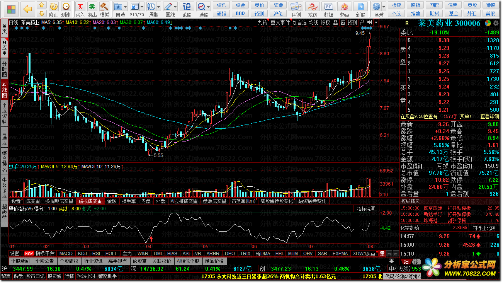
Task: Click the BBD button
Action: tap(240, 14)
